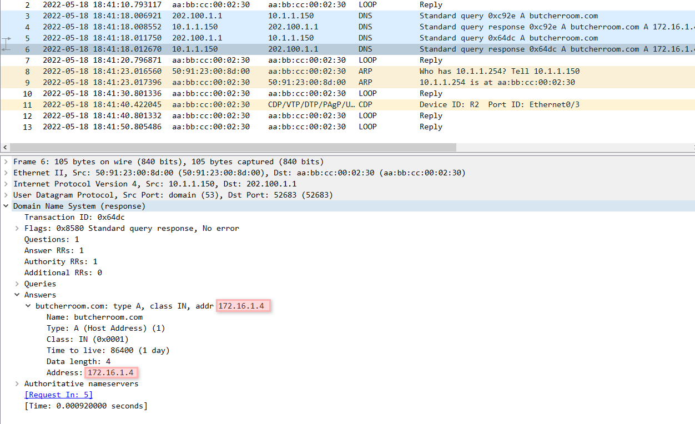Collapse the Domain Name System section
695x424 pixels.
(6, 206)
